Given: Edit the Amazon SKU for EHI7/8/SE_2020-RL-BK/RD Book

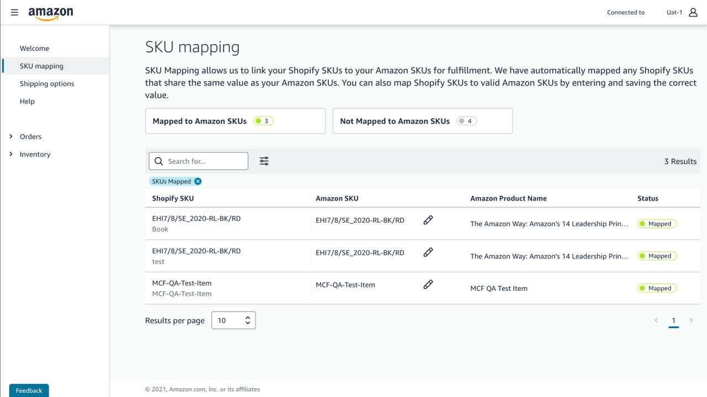Looking at the screenshot, I should [x=428, y=219].
